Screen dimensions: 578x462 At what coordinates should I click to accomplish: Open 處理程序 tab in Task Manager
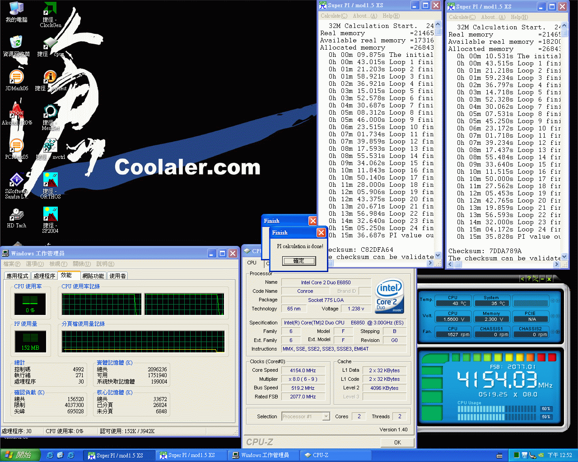44,276
